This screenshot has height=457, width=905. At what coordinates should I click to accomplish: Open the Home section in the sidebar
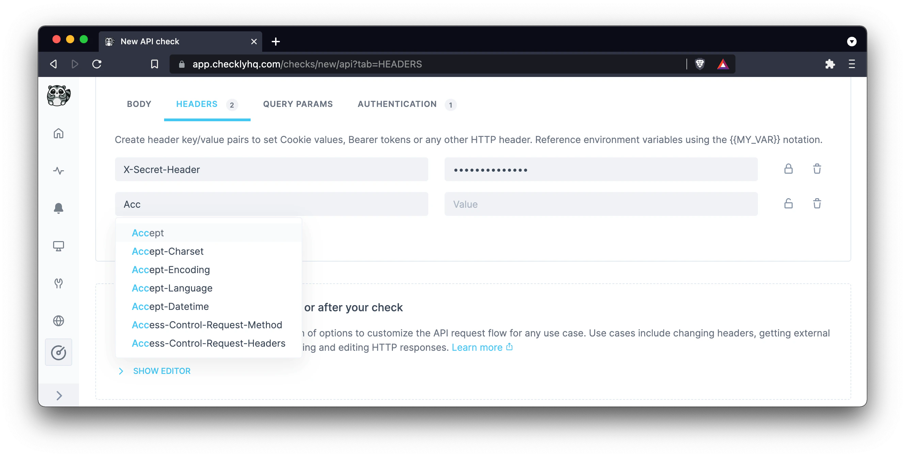[58, 133]
